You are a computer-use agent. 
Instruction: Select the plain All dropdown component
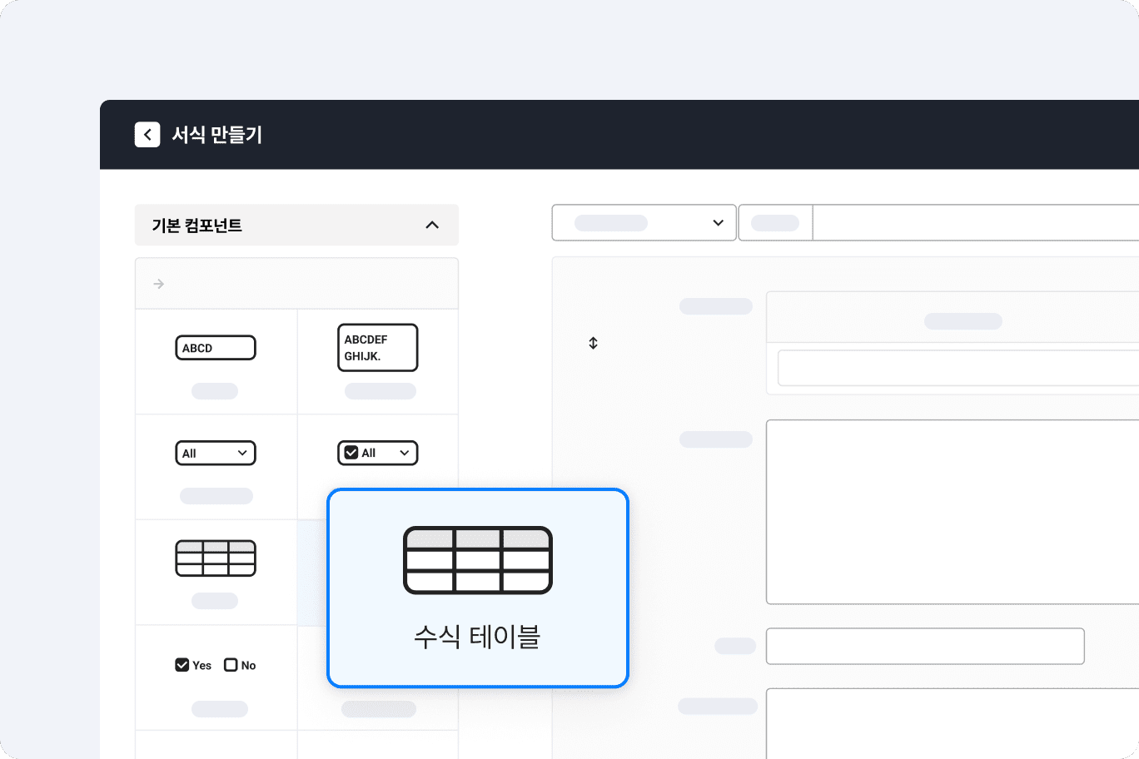tap(216, 454)
